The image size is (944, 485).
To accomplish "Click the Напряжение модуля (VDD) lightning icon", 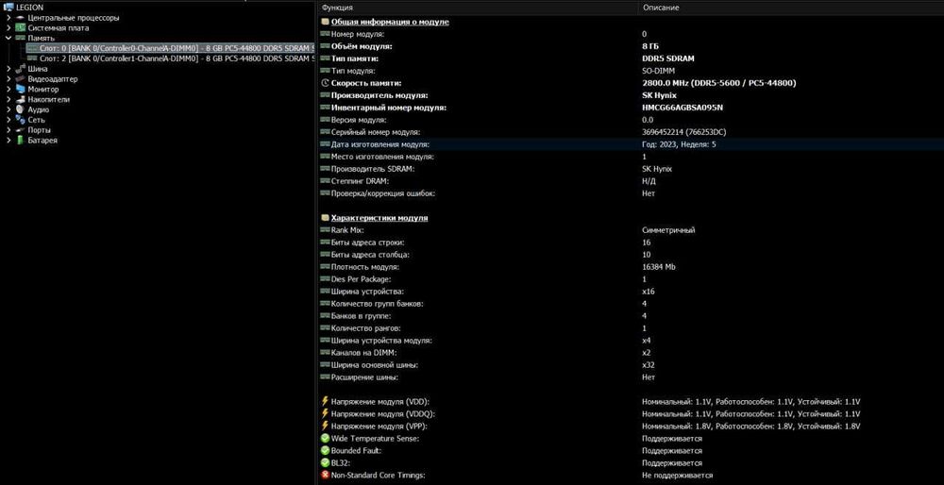I will point(325,401).
